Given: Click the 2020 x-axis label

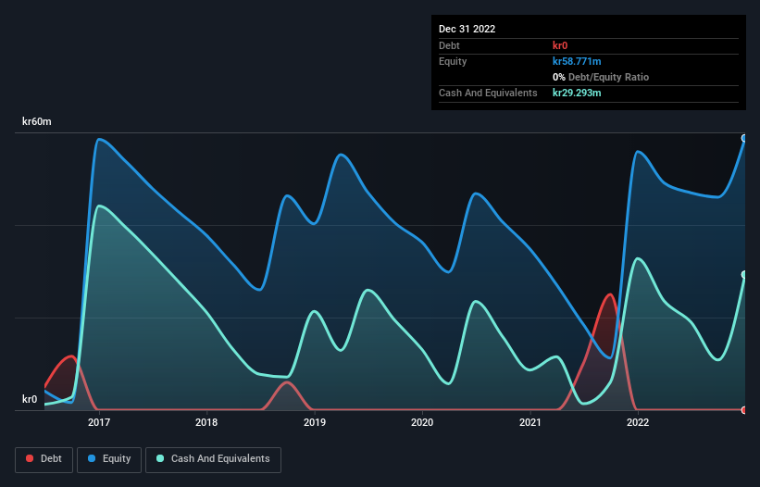Looking at the screenshot, I should (422, 422).
